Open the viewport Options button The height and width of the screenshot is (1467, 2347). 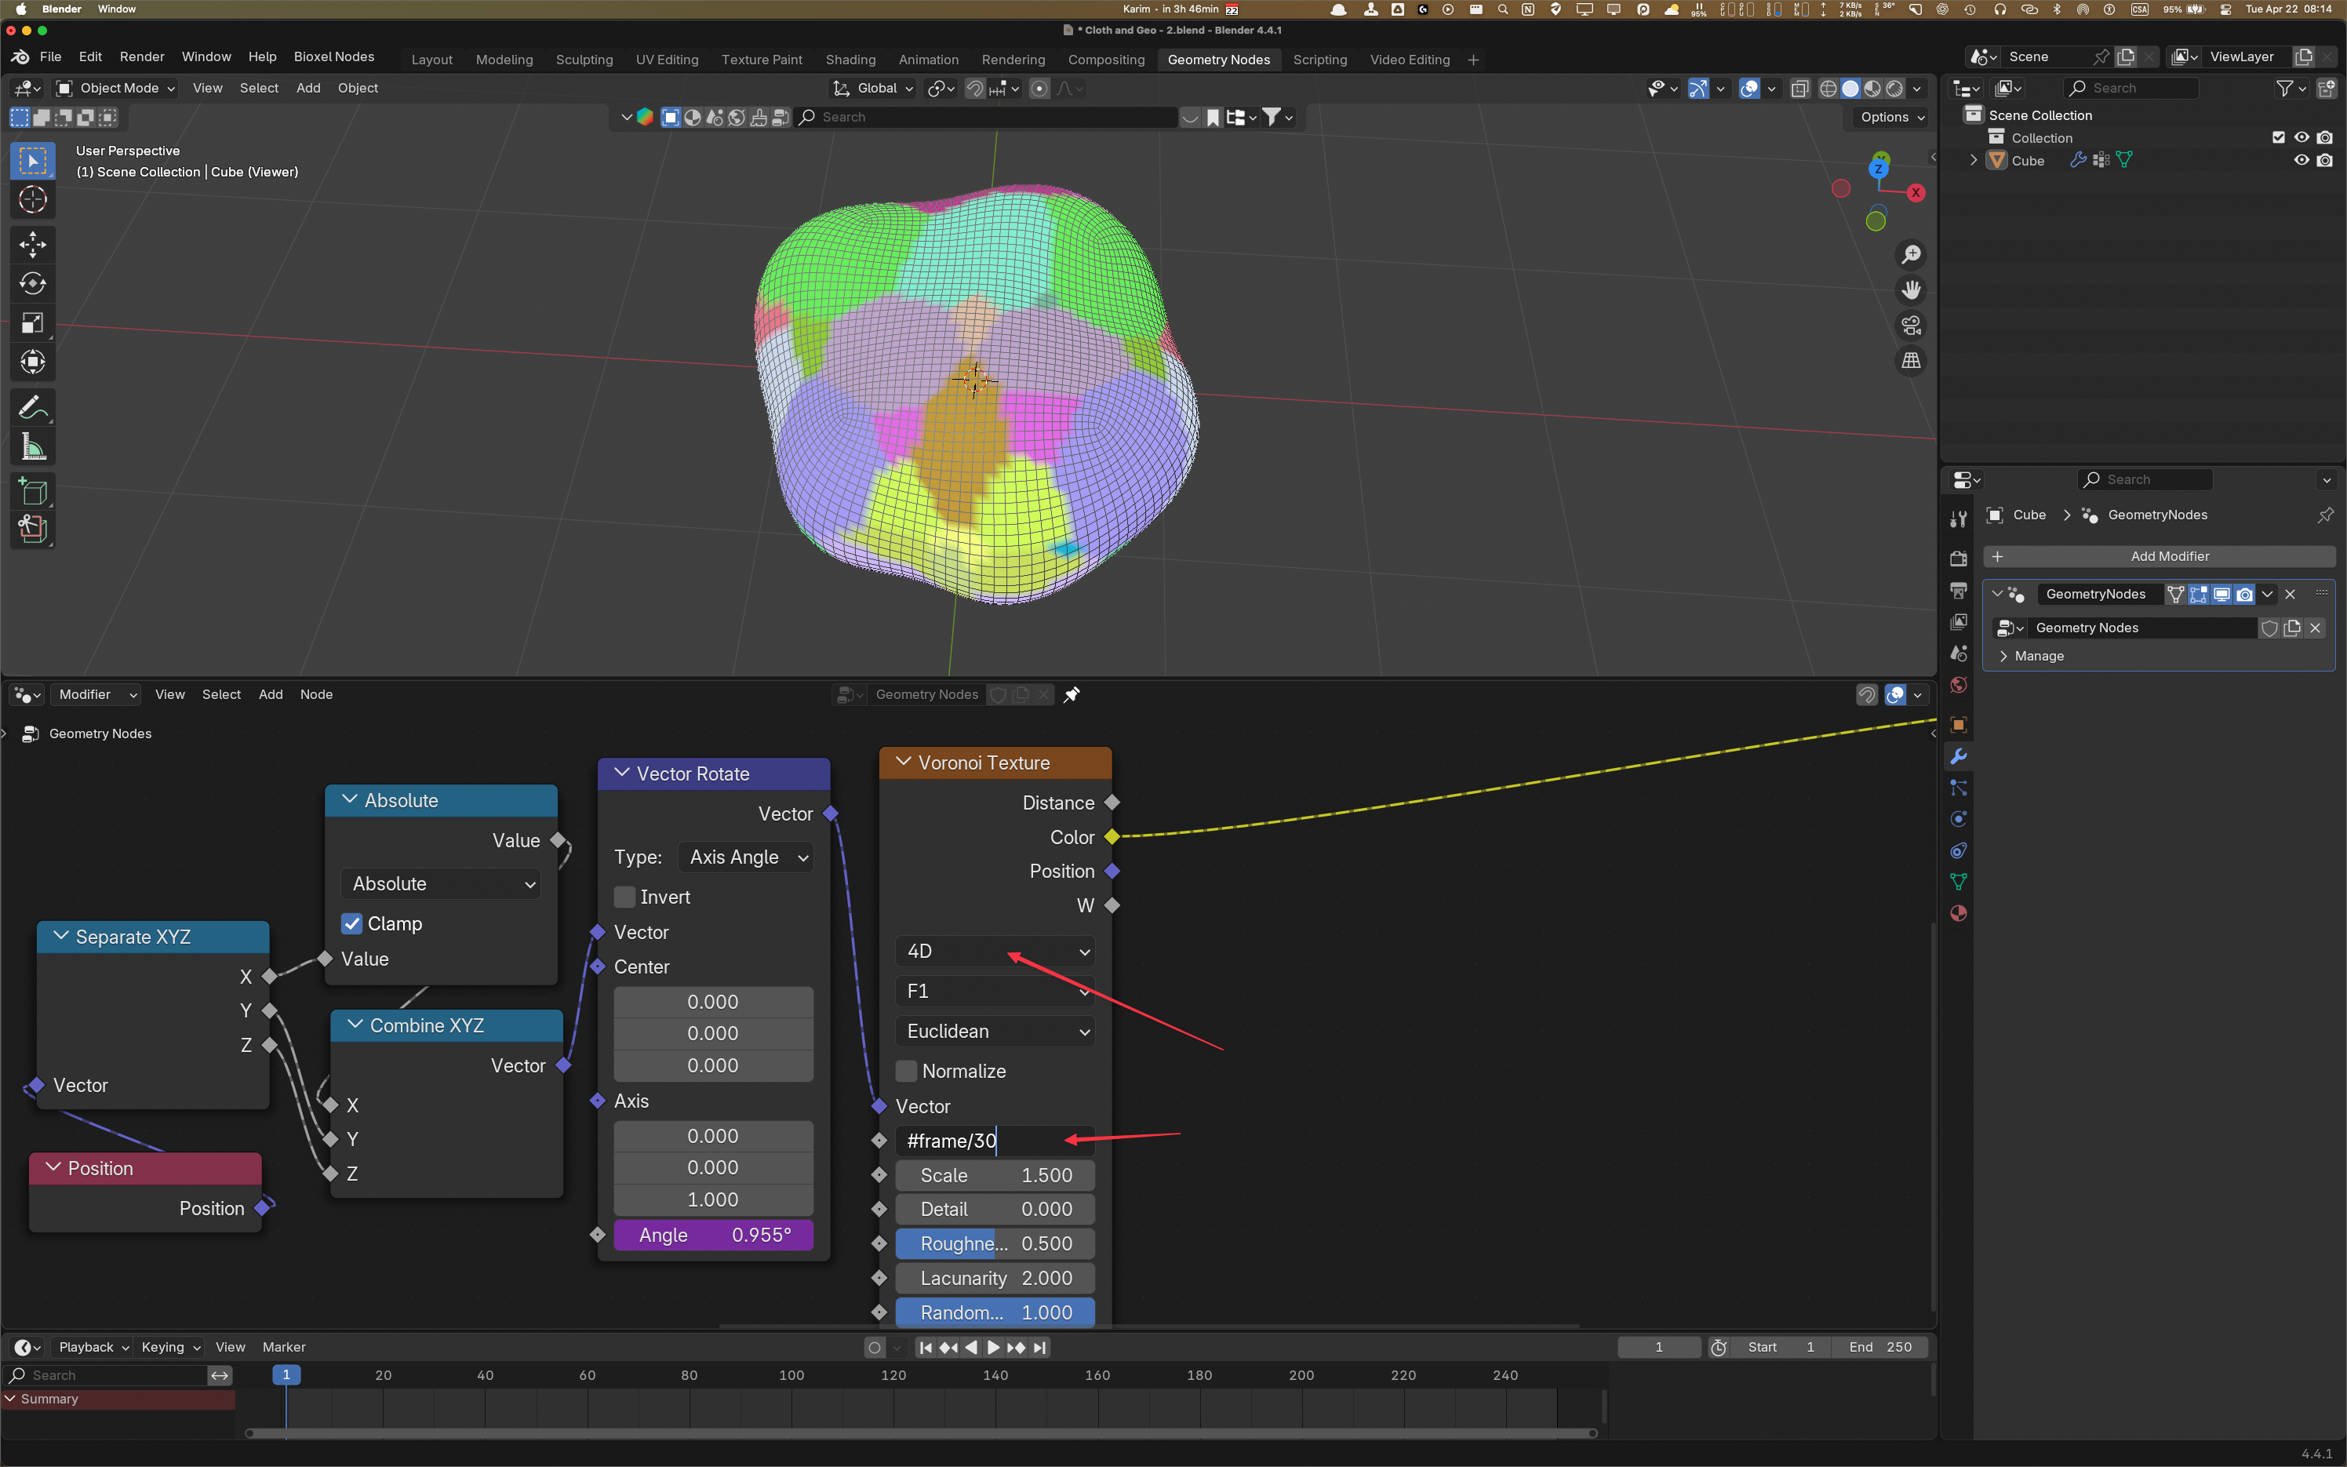pyautogui.click(x=1892, y=118)
